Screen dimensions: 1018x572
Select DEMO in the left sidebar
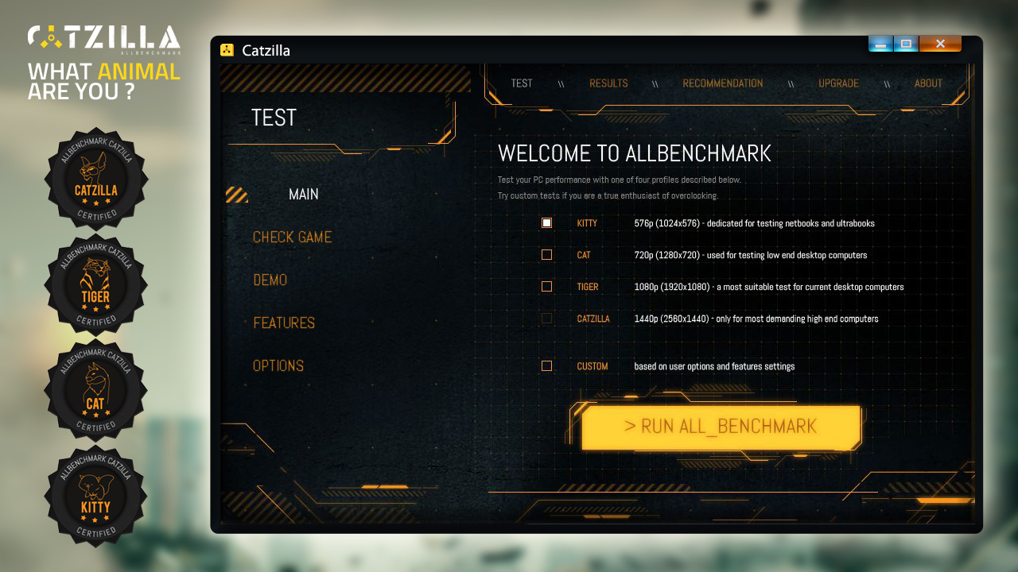[270, 280]
